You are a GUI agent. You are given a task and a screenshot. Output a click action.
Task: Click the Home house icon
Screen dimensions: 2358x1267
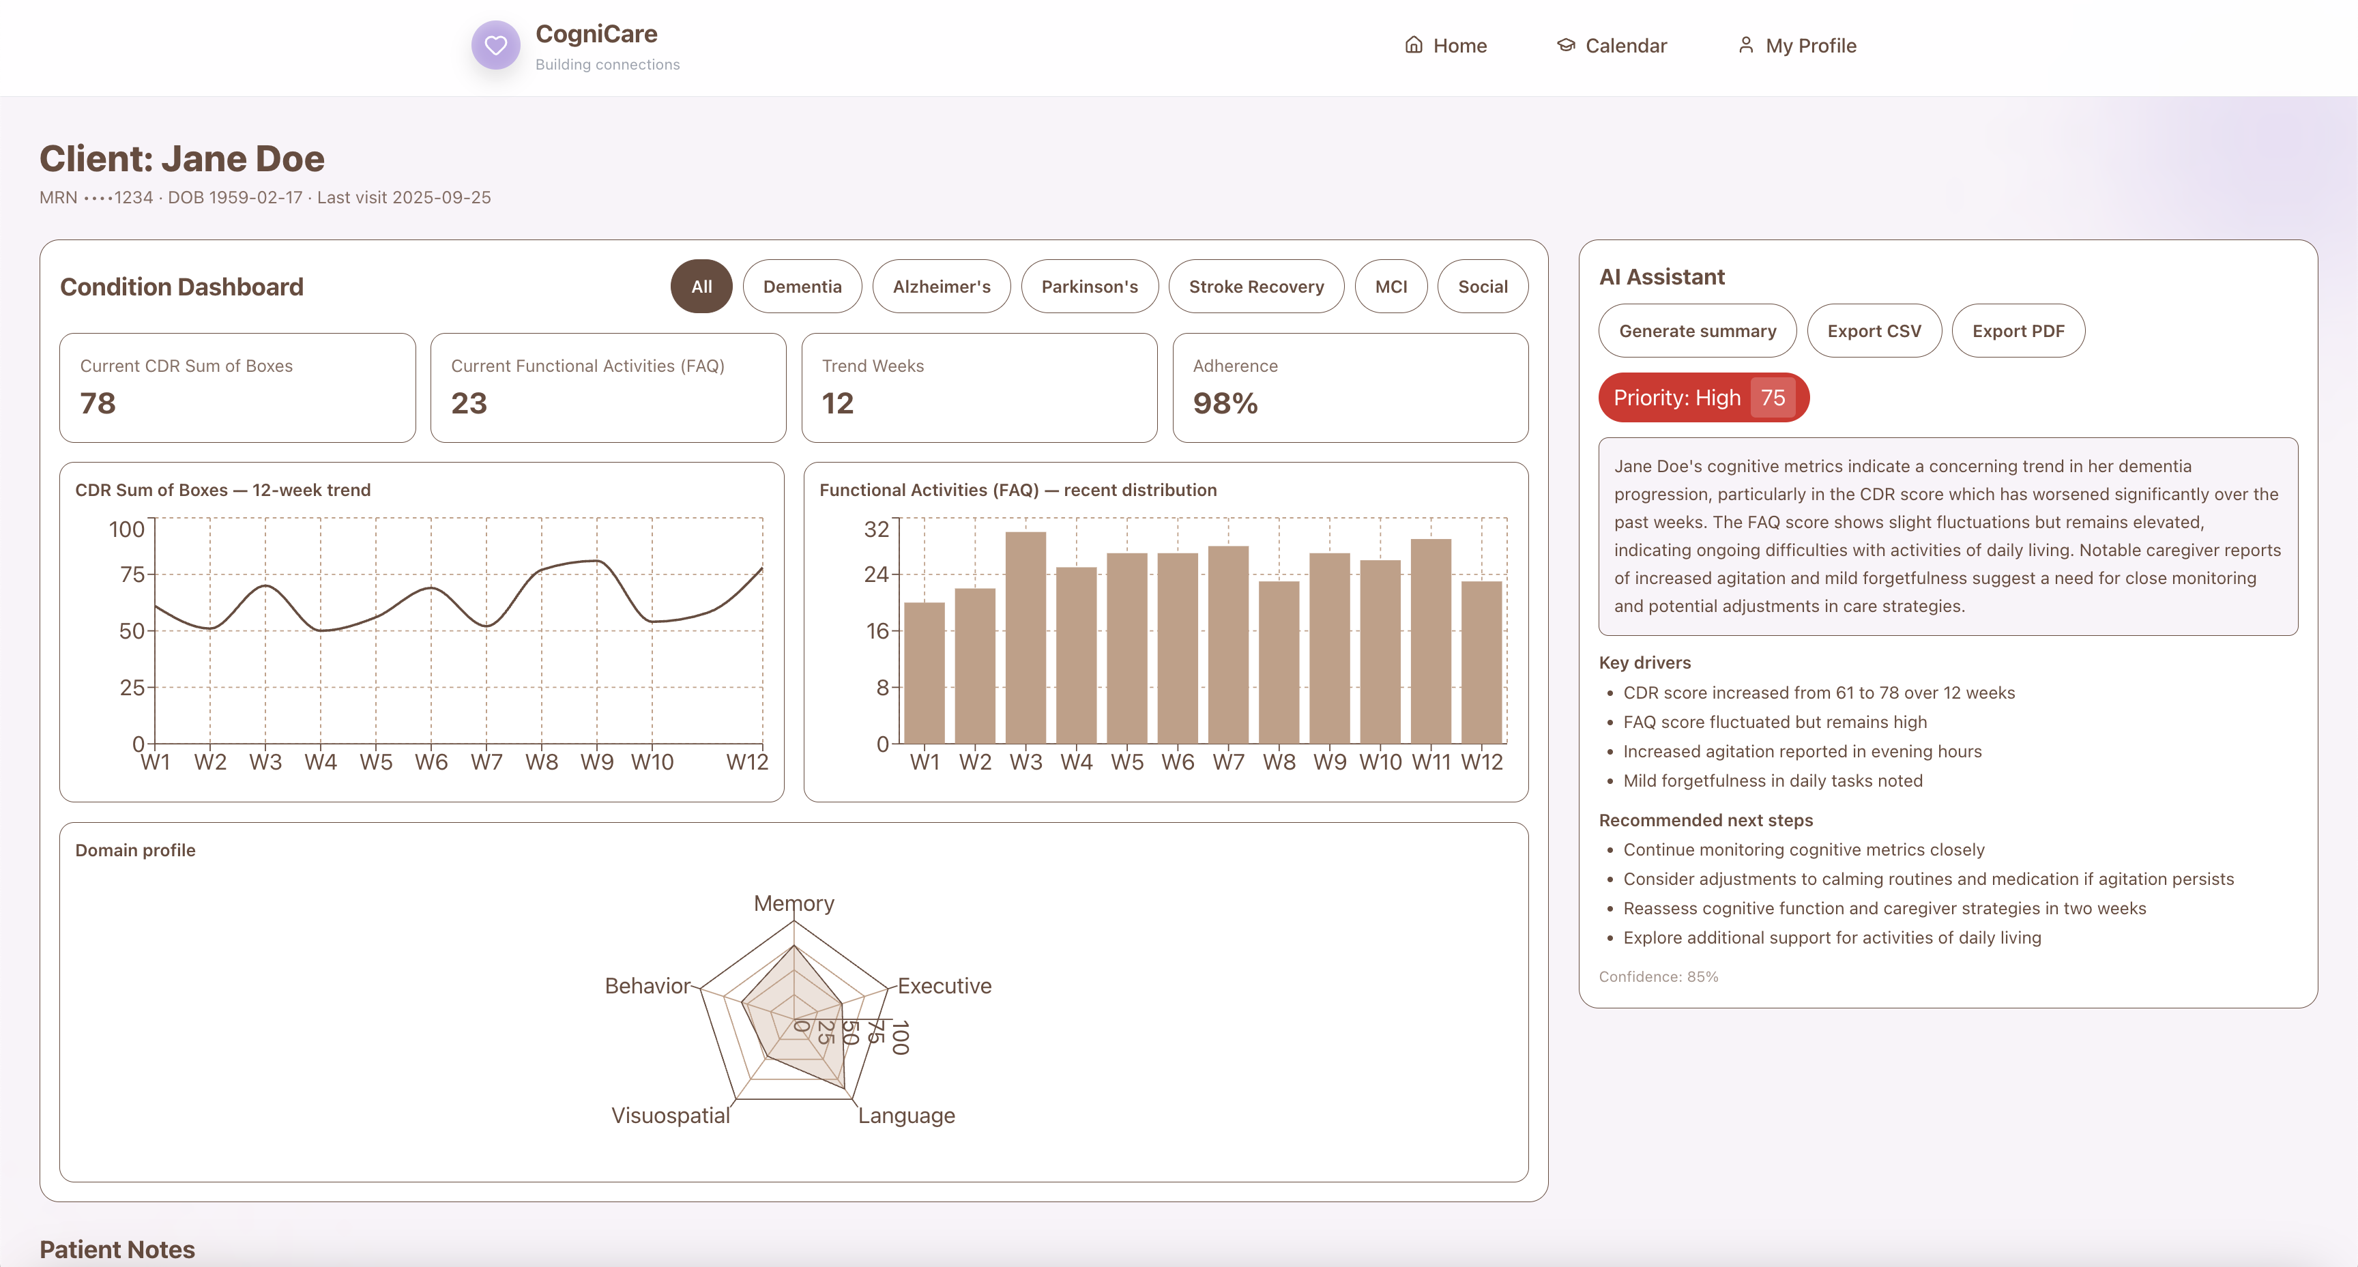click(1413, 45)
